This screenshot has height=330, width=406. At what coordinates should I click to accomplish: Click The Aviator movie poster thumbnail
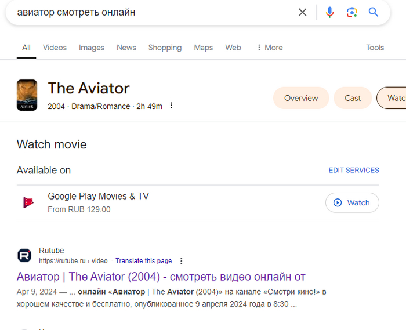coord(27,95)
